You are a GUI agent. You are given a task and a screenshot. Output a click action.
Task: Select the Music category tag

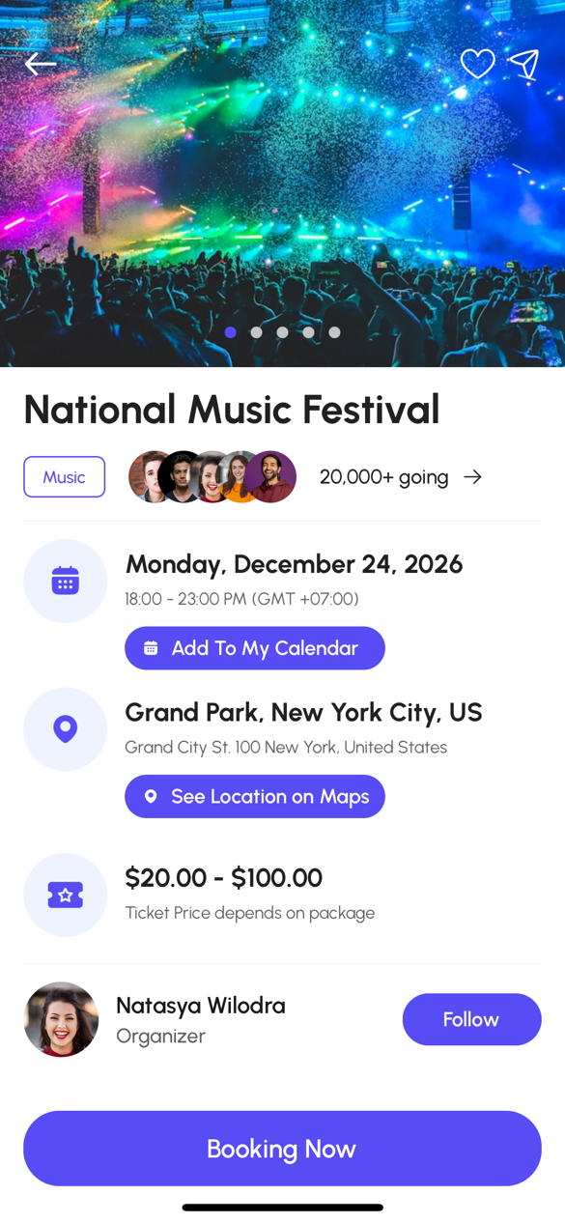click(x=64, y=476)
